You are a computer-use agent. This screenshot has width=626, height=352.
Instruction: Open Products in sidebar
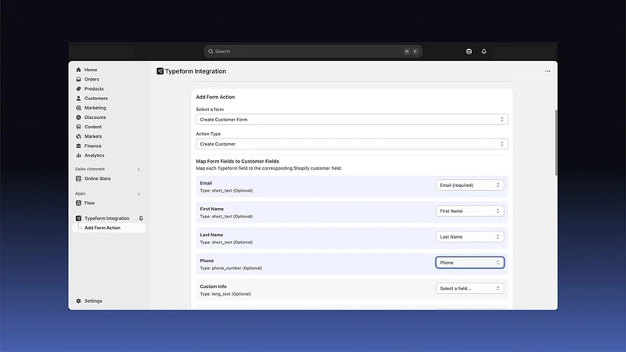tap(94, 88)
